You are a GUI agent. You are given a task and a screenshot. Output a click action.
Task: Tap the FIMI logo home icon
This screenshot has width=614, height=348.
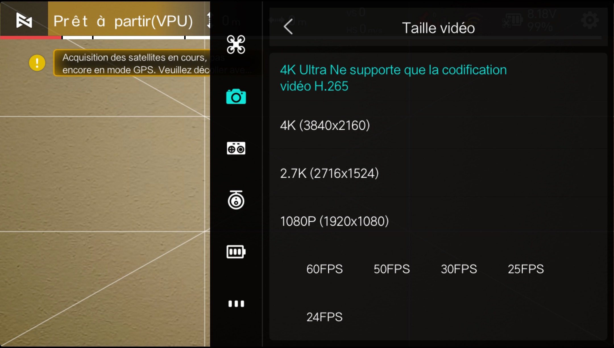[24, 20]
